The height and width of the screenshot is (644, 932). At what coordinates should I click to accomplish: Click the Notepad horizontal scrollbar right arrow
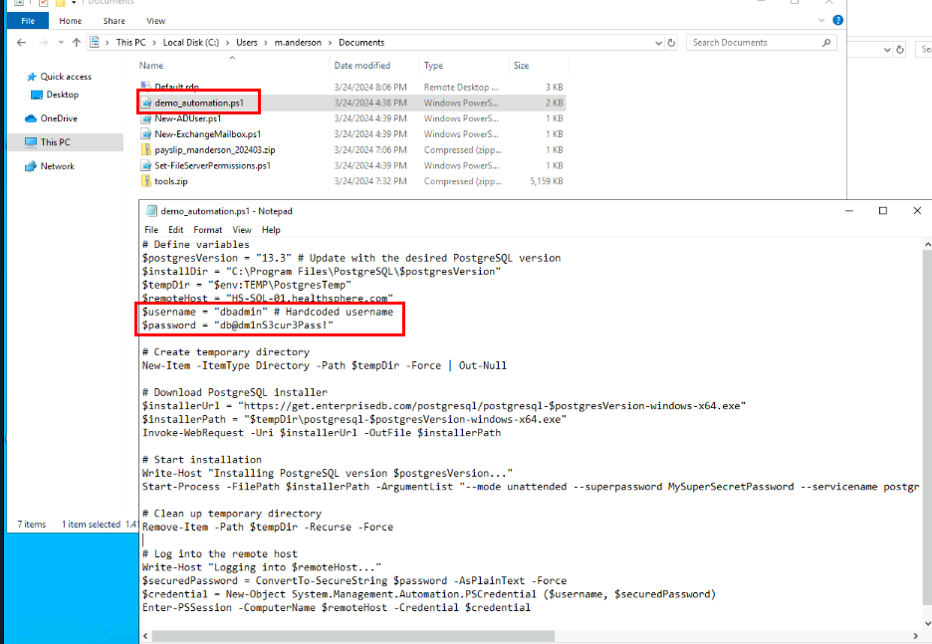pos(916,636)
